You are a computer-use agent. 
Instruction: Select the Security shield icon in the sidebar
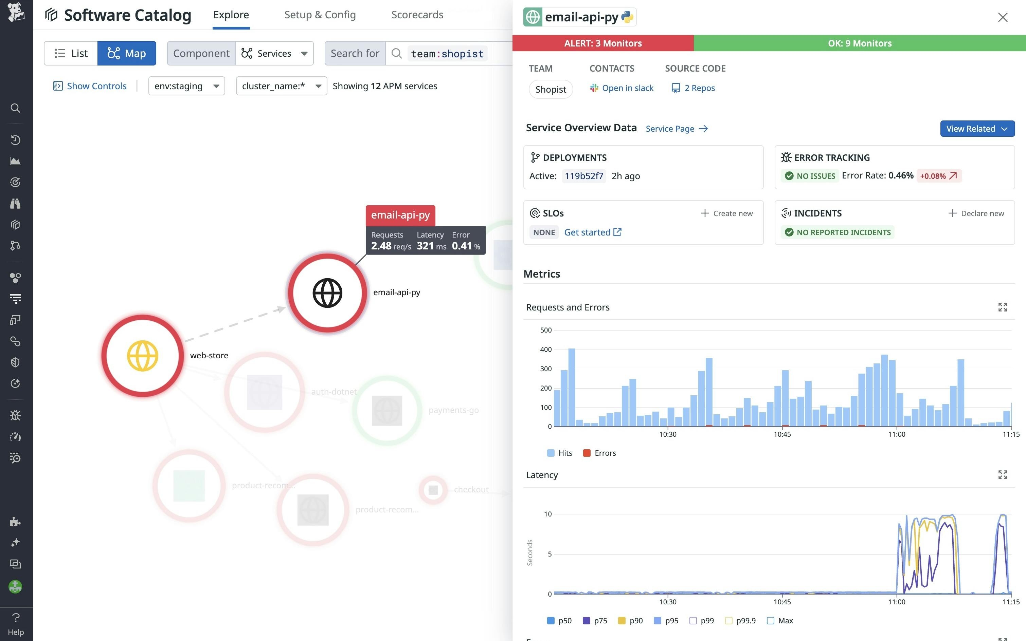(15, 362)
